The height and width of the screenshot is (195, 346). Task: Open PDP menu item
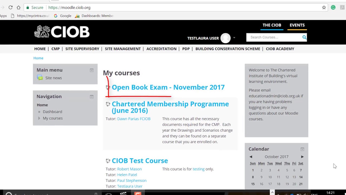[x=186, y=49]
